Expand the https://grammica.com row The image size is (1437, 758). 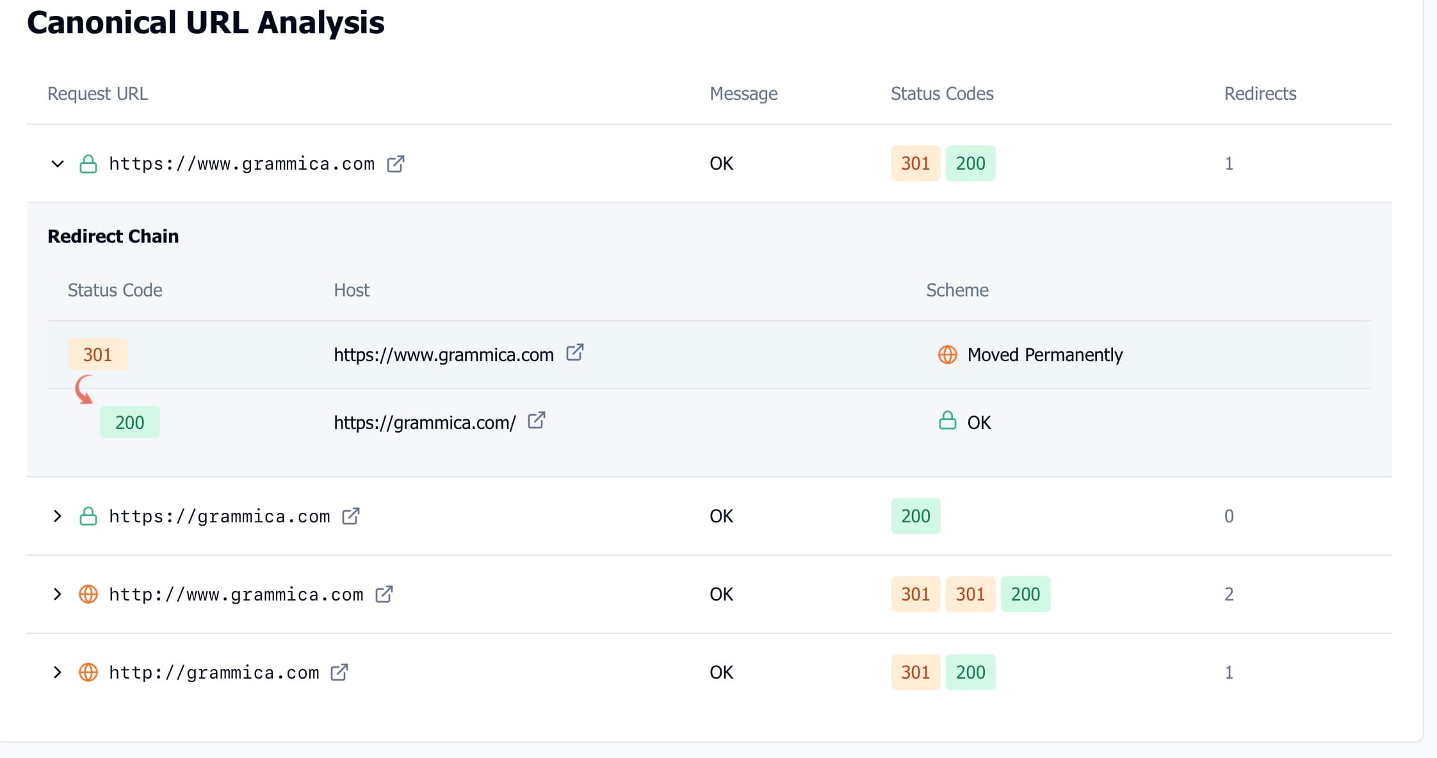(x=58, y=516)
